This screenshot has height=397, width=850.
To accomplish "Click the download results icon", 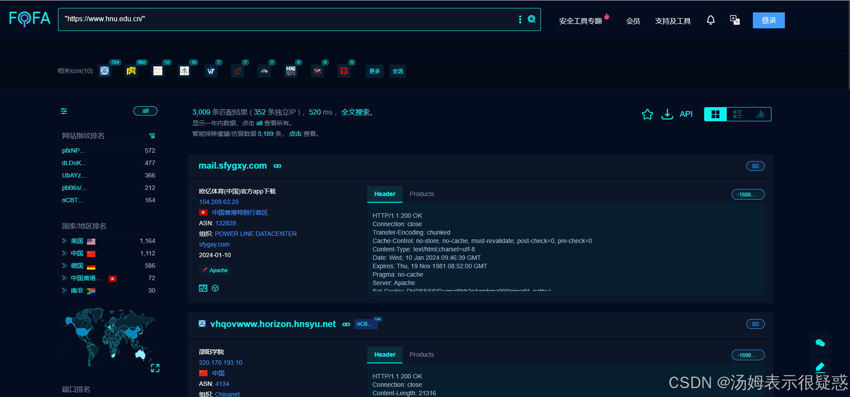I will click(x=667, y=114).
